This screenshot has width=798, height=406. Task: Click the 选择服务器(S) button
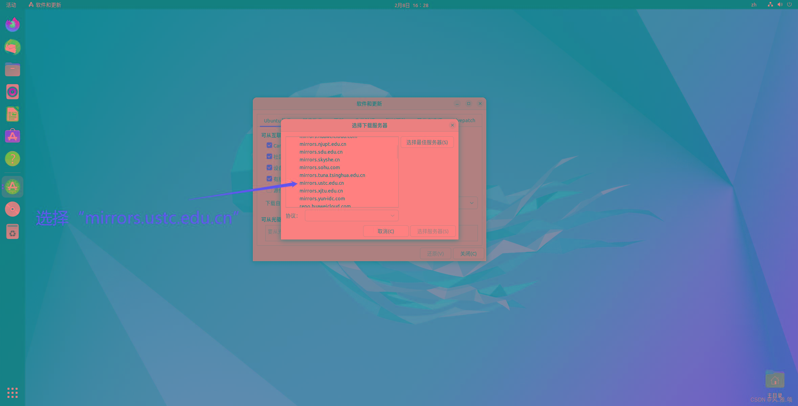pos(433,231)
